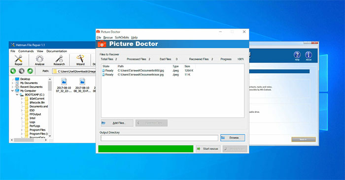Viewport: 345px width, 180px height.
Task: Open the Commands menu in Hetman
Action: pos(26,51)
